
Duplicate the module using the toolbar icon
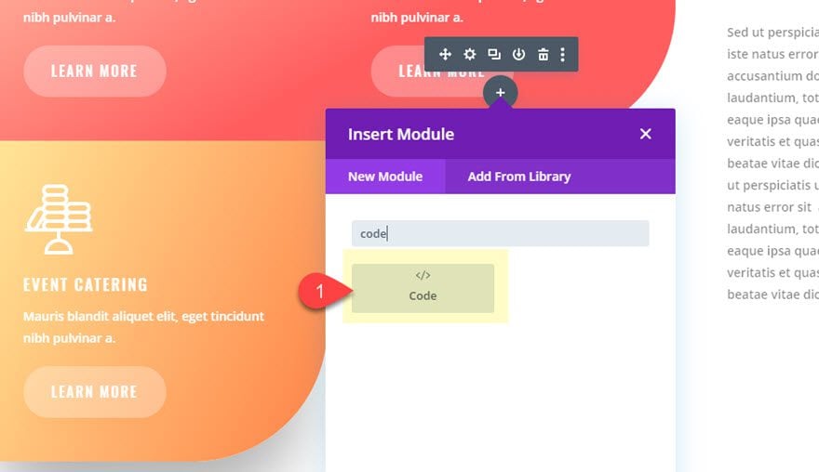pos(494,55)
